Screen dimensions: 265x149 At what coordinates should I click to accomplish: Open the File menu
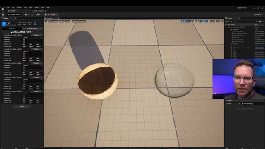coord(8,7)
